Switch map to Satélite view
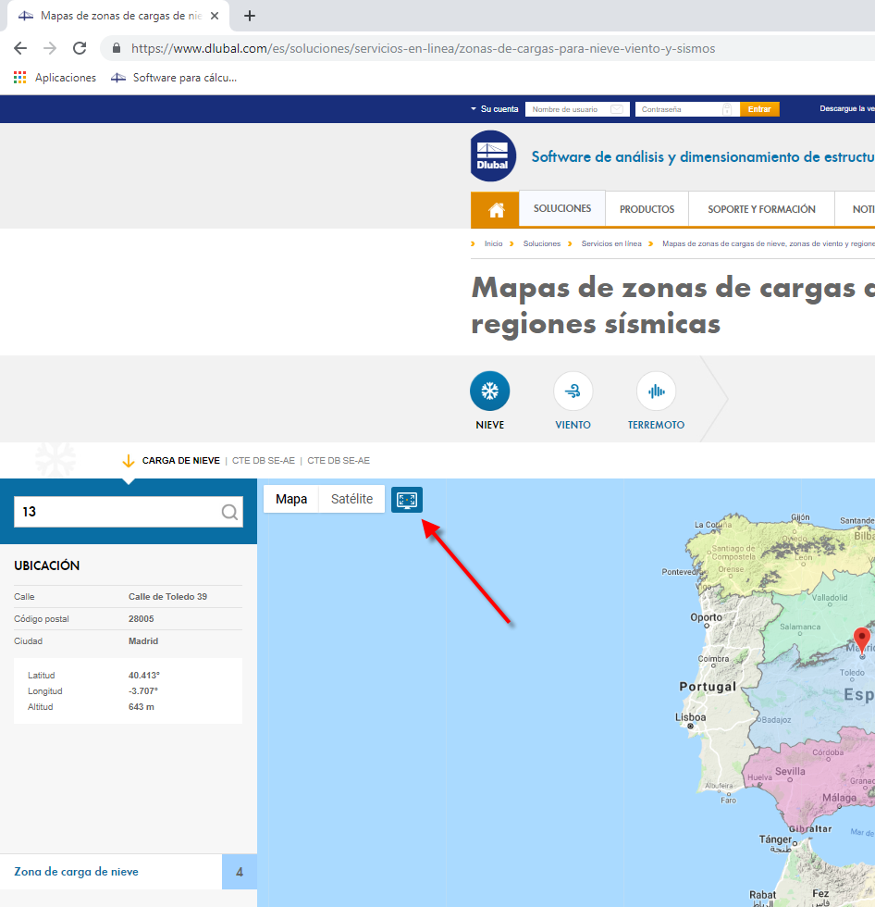This screenshot has width=875, height=907. 351,499
